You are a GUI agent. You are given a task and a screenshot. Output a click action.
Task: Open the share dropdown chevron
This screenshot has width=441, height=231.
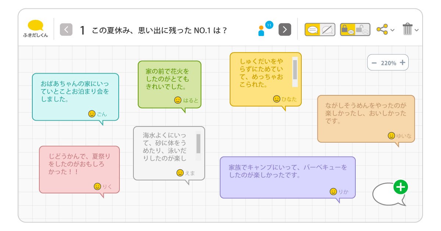tap(392, 30)
